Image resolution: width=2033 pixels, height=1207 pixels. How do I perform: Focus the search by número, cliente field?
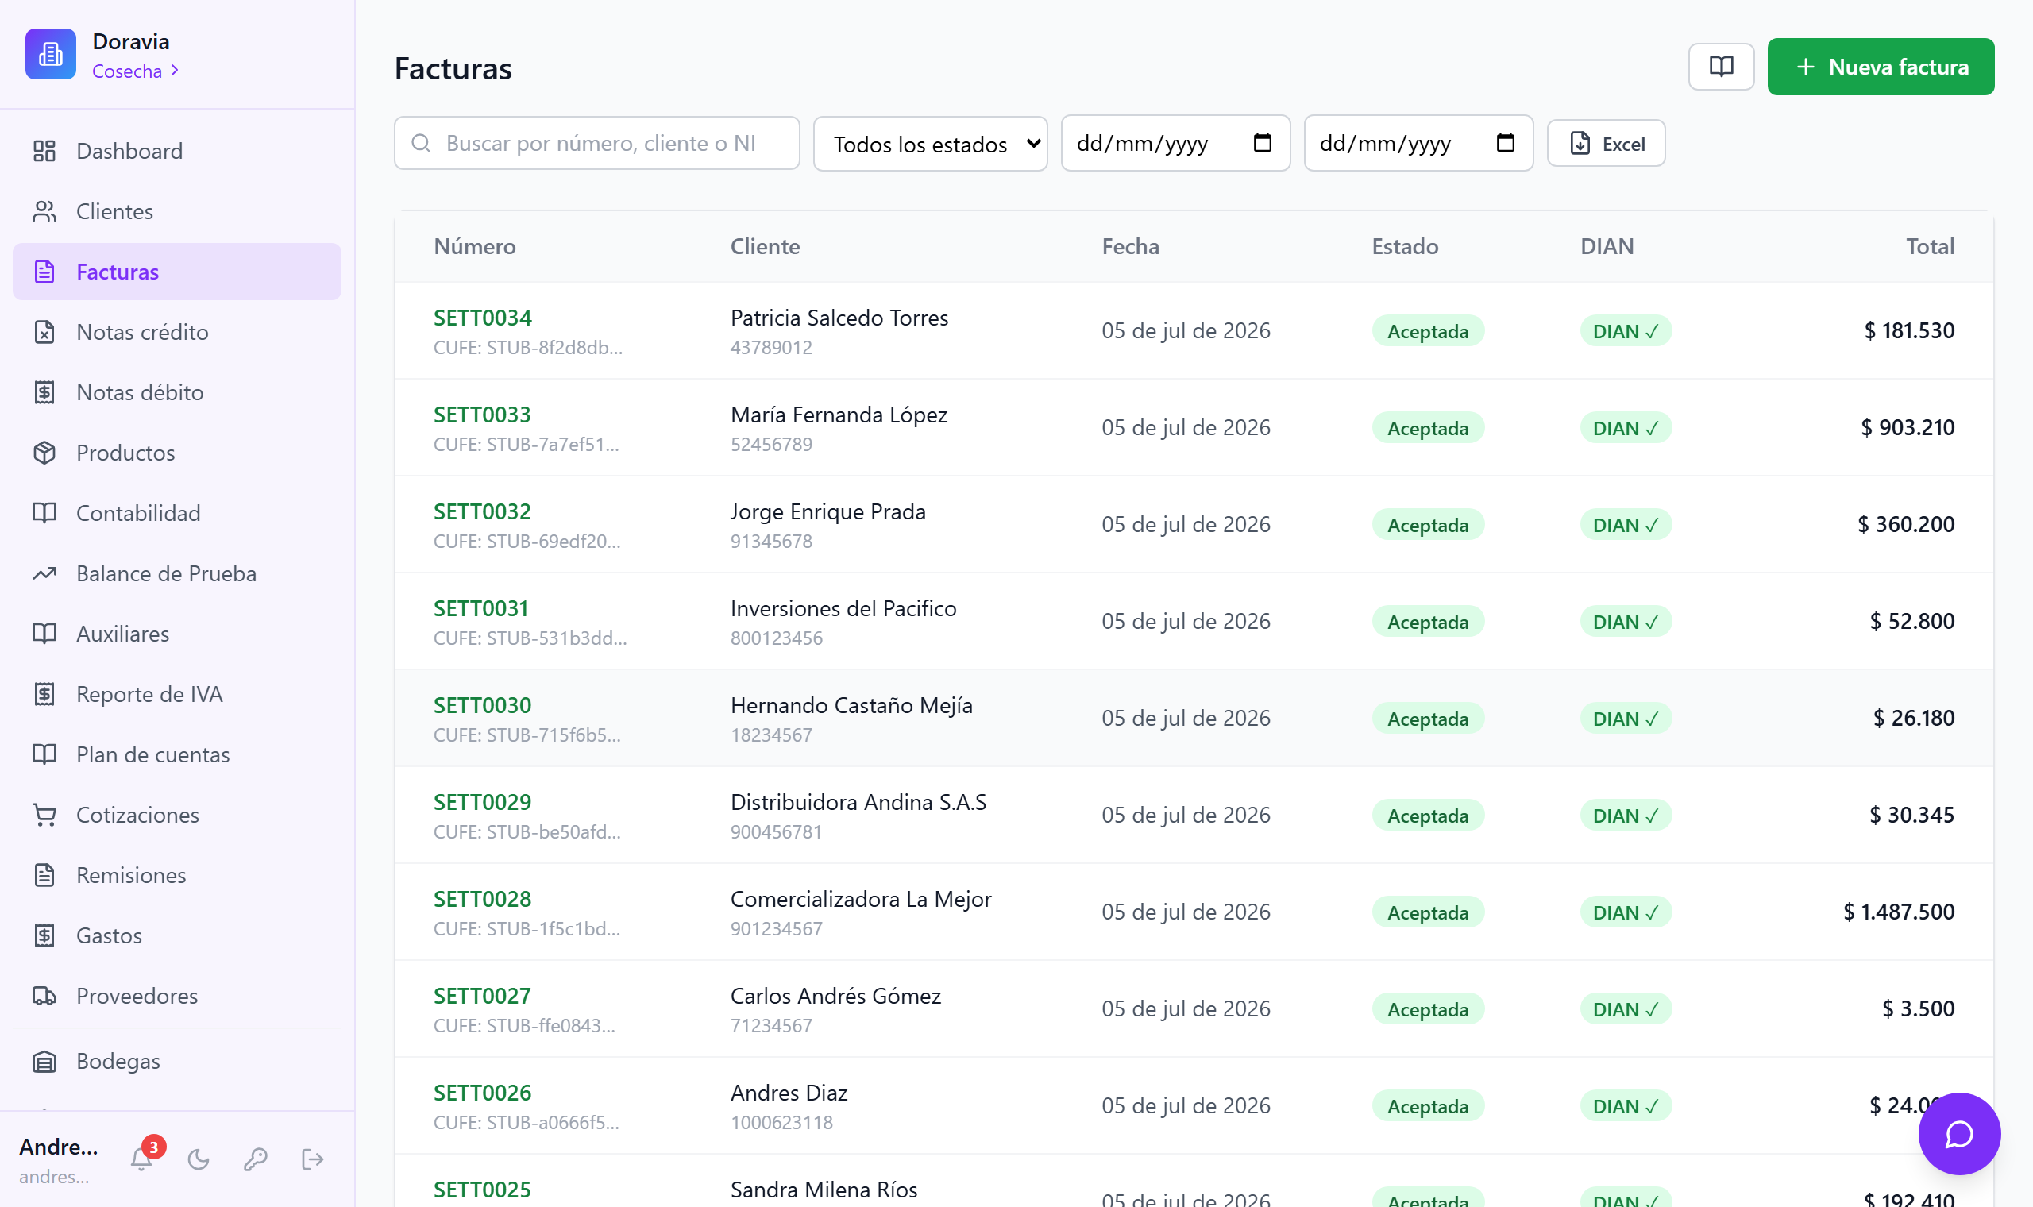pyautogui.click(x=597, y=143)
